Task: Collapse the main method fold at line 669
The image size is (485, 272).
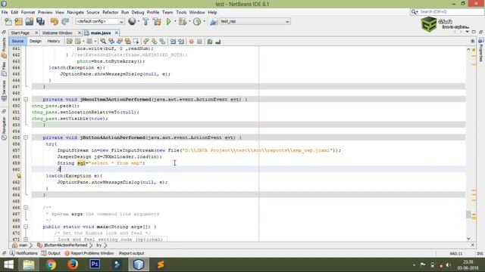Action: click(x=26, y=227)
